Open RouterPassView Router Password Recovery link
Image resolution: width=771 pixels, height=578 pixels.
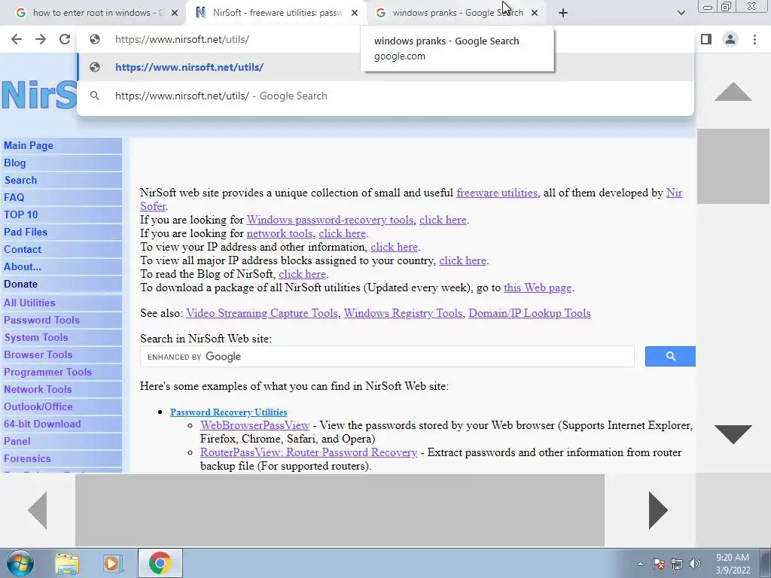(x=308, y=452)
